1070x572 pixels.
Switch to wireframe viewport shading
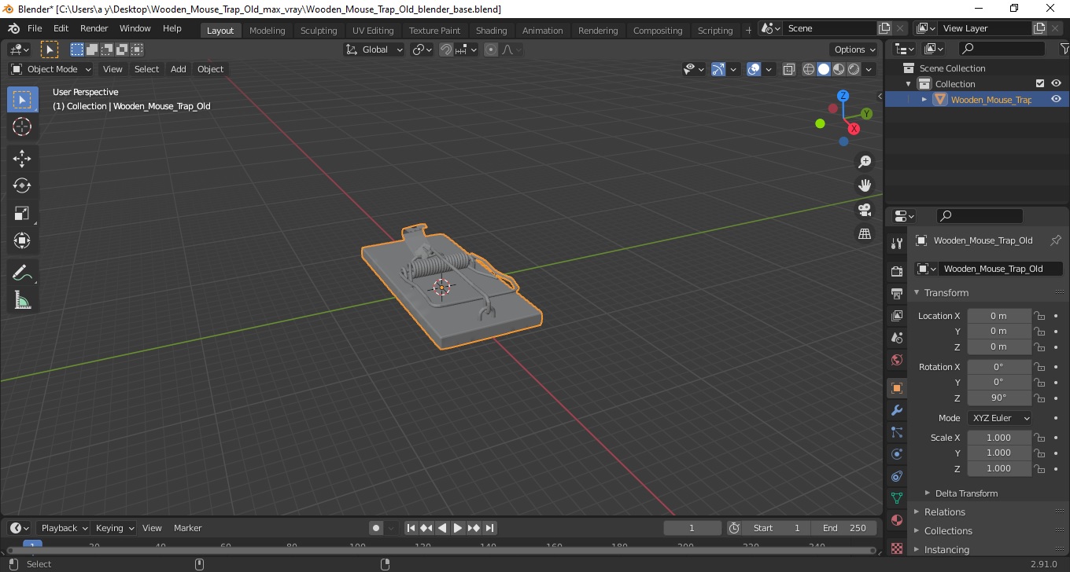809,69
